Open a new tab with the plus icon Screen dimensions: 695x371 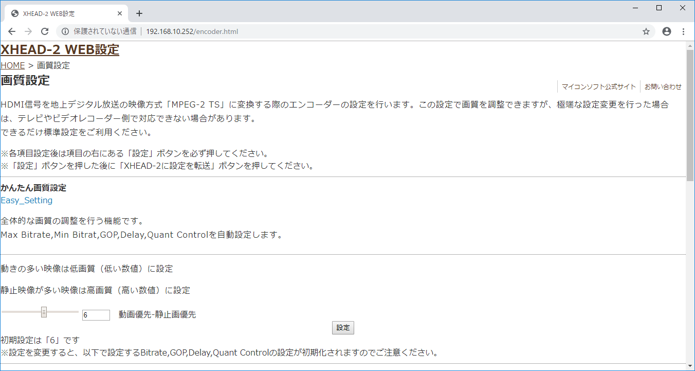point(139,13)
